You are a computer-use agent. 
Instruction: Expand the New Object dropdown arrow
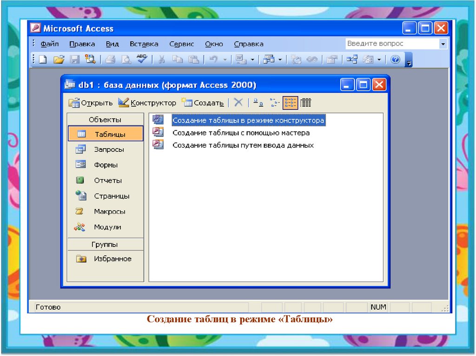379,59
